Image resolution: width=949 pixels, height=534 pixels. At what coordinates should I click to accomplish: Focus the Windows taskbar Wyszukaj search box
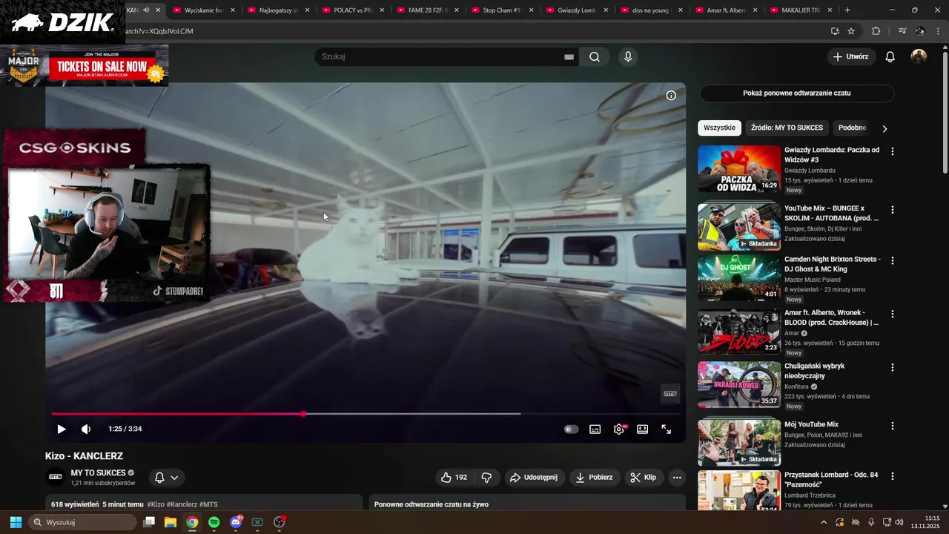83,522
